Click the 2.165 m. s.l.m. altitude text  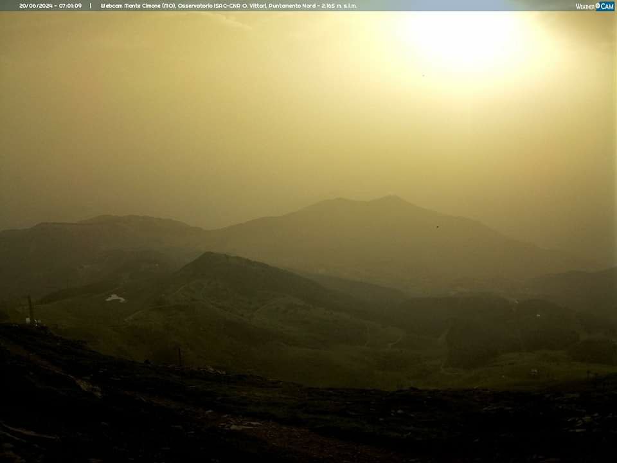click(x=339, y=6)
